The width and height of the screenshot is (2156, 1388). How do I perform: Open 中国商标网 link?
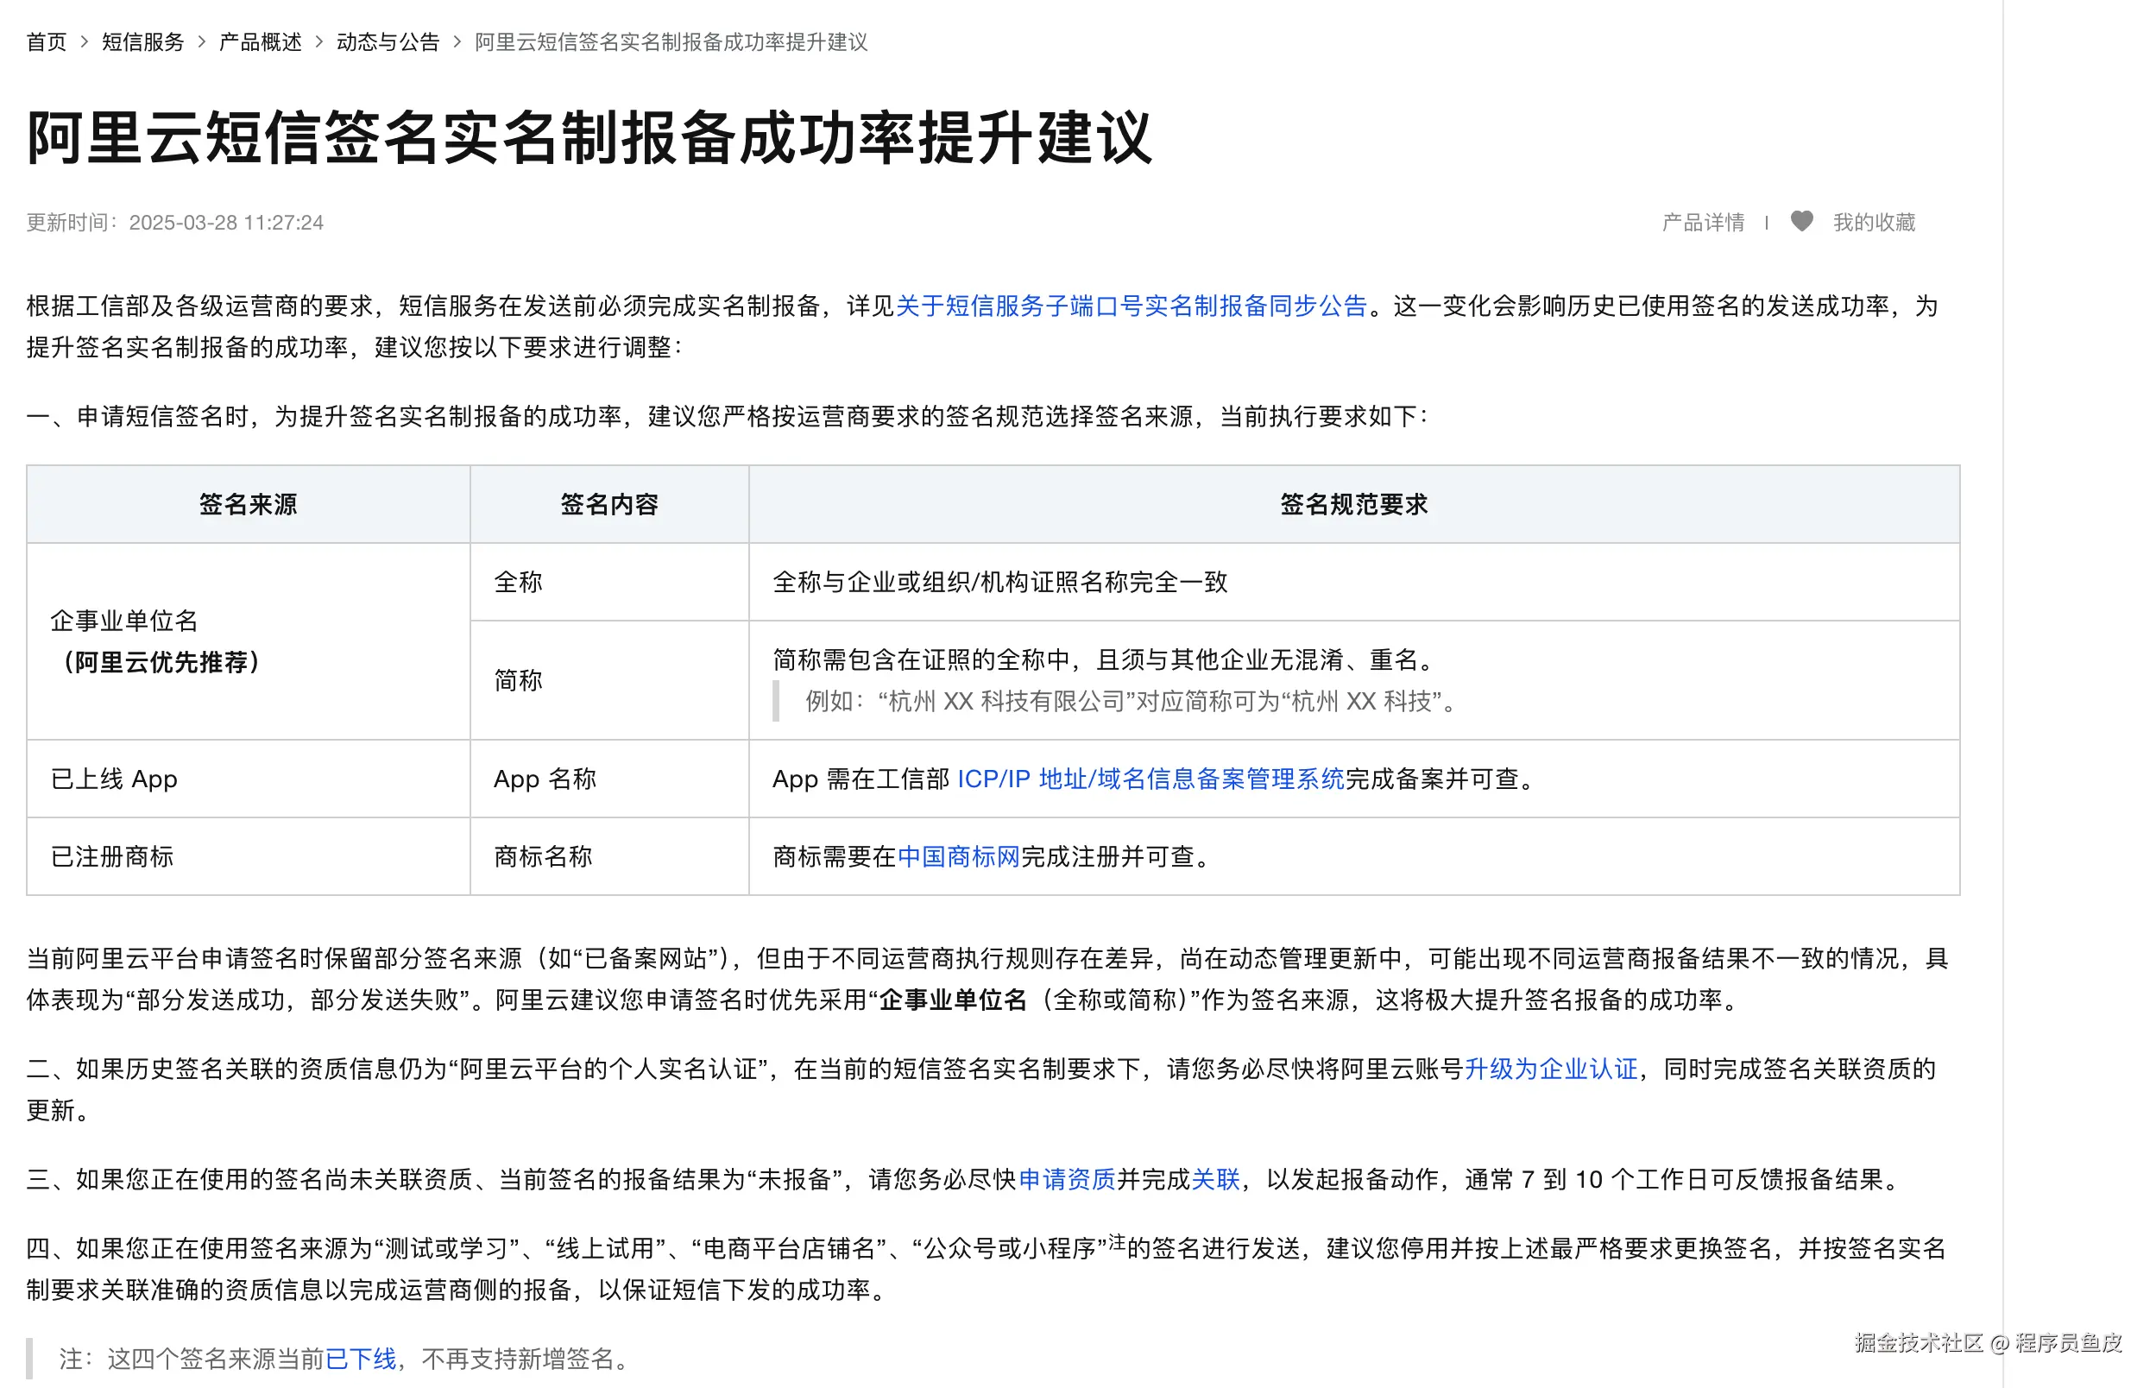(x=958, y=856)
